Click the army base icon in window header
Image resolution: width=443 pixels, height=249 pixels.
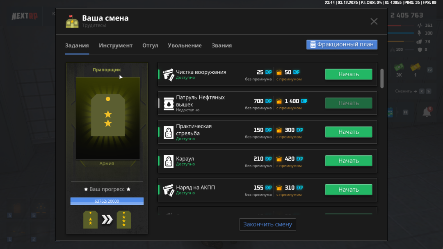pyautogui.click(x=72, y=21)
